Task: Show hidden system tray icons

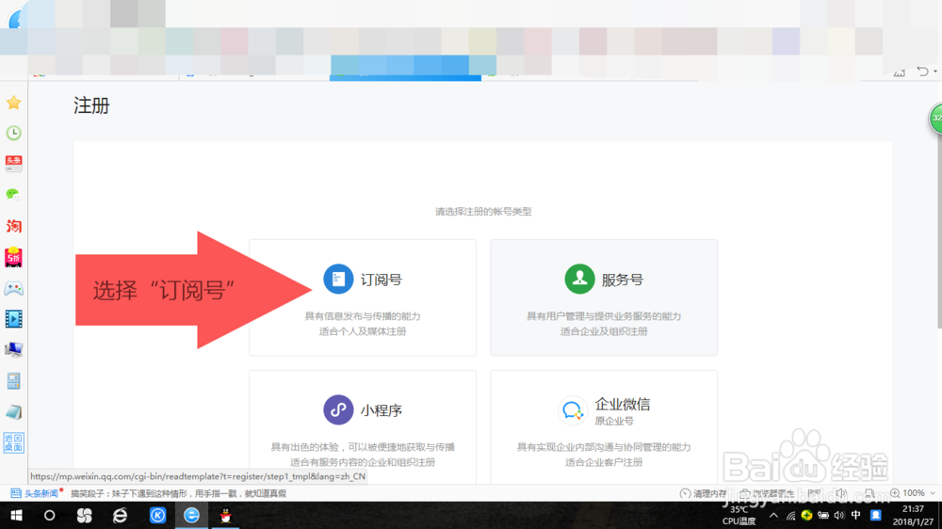Action: (773, 516)
